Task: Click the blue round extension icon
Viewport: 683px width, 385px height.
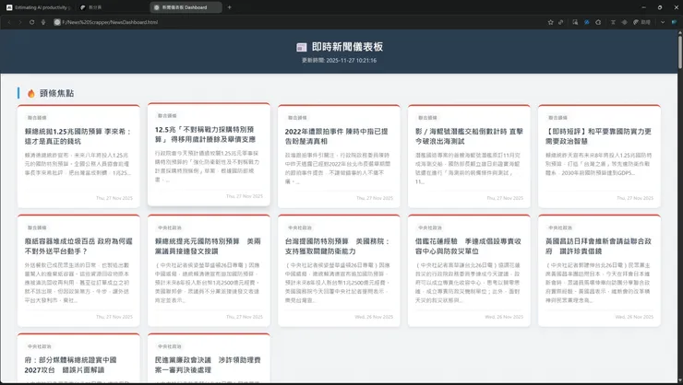Action: pyautogui.click(x=587, y=22)
